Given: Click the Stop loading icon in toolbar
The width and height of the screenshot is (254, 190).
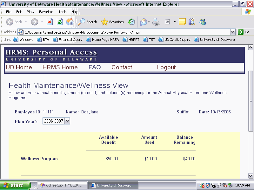Looking at the screenshot, I should pyautogui.click(x=50, y=22).
